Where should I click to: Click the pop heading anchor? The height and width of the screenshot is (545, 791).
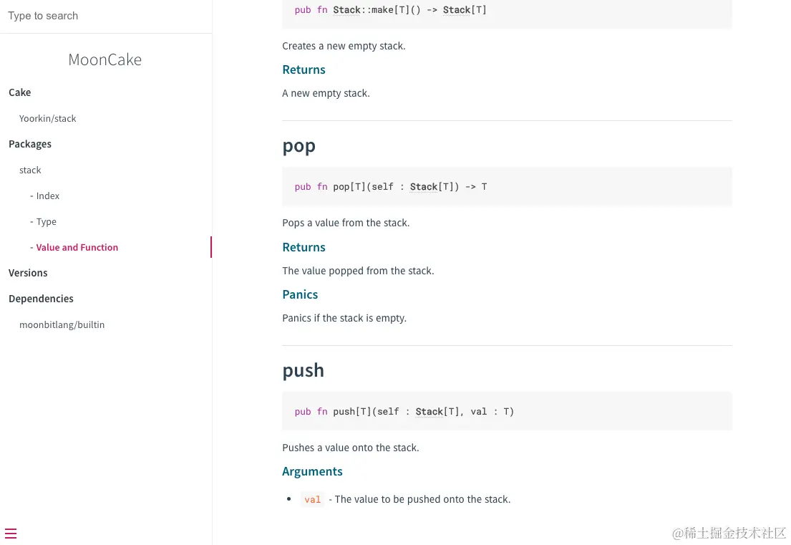click(299, 146)
